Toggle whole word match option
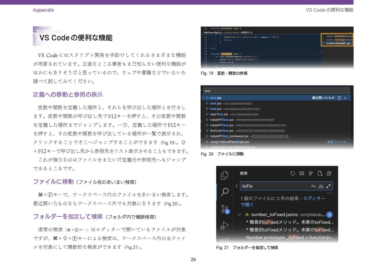Viewport: 390px width, 276px height. [x=321, y=186]
